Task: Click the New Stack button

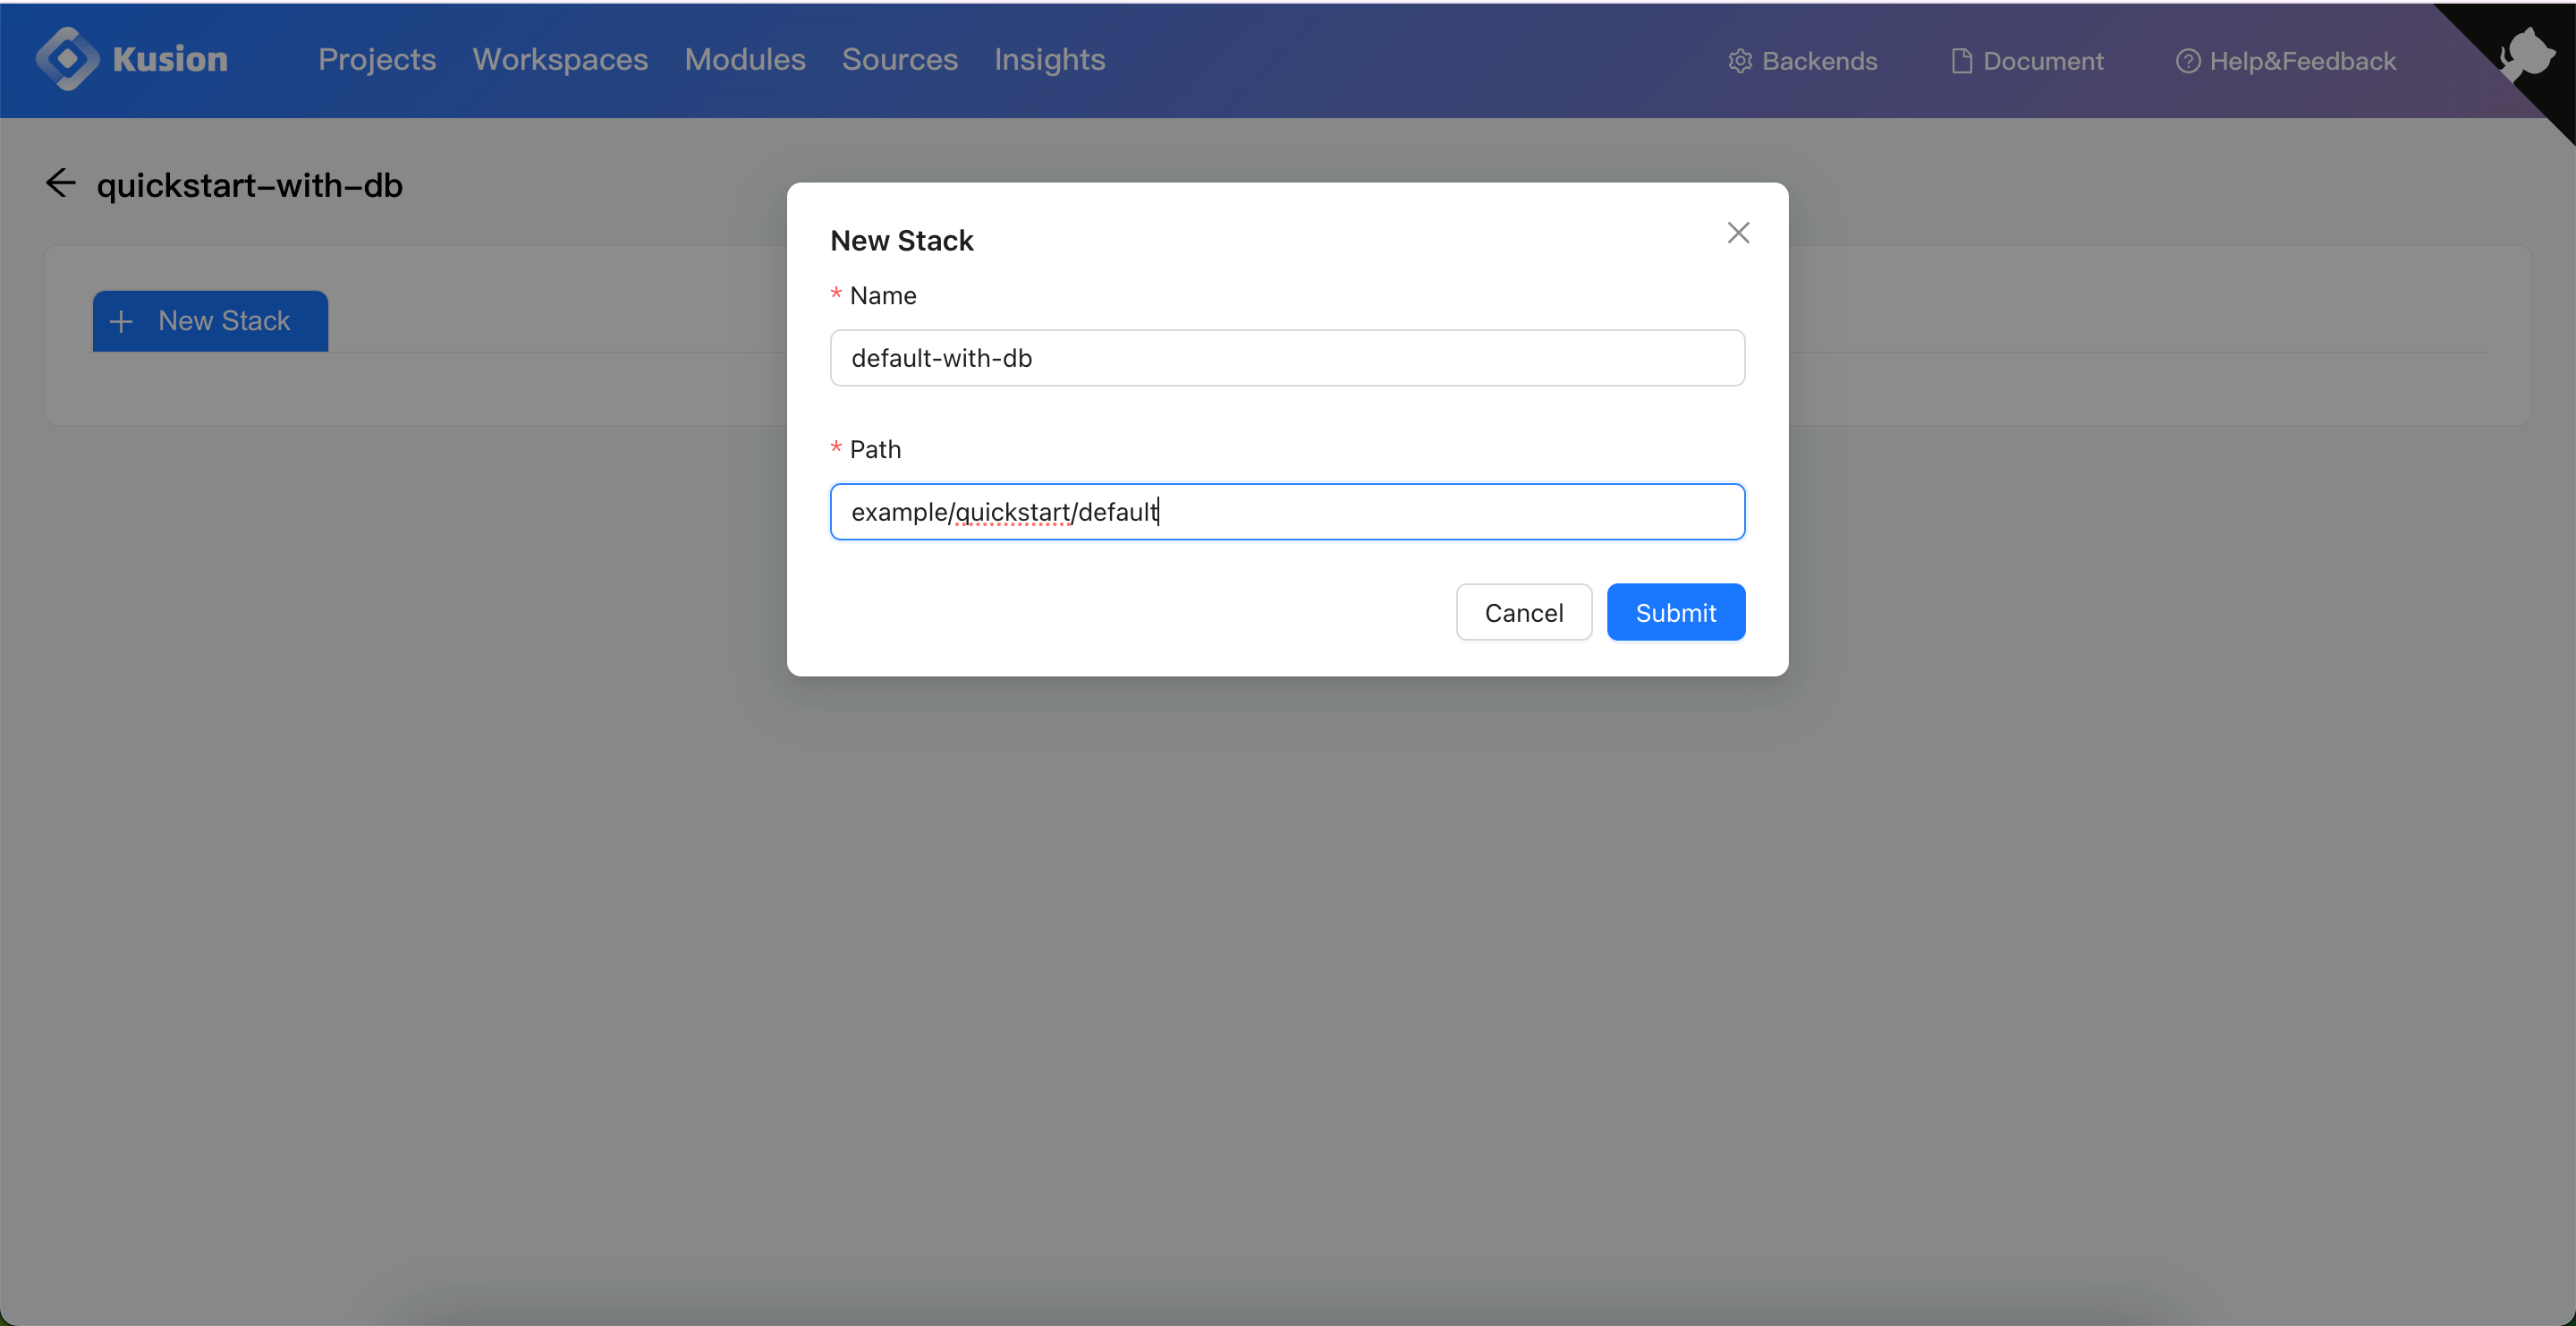Action: pos(209,321)
